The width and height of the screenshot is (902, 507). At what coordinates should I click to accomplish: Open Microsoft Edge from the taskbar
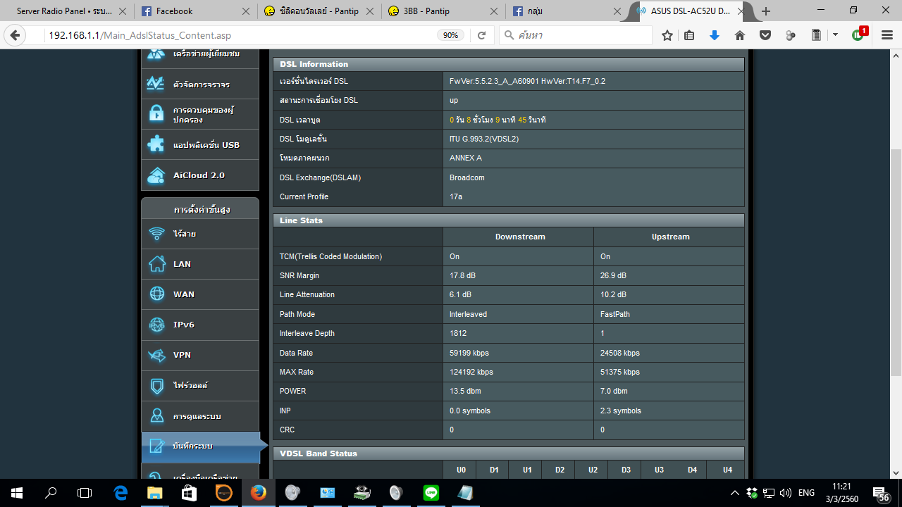tap(121, 493)
